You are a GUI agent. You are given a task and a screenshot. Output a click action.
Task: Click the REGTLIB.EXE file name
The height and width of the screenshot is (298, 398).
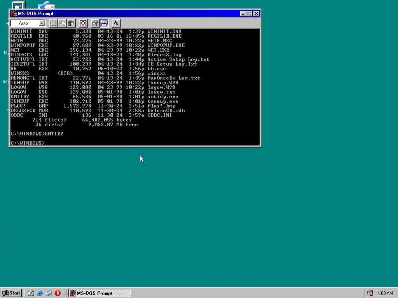(164, 36)
